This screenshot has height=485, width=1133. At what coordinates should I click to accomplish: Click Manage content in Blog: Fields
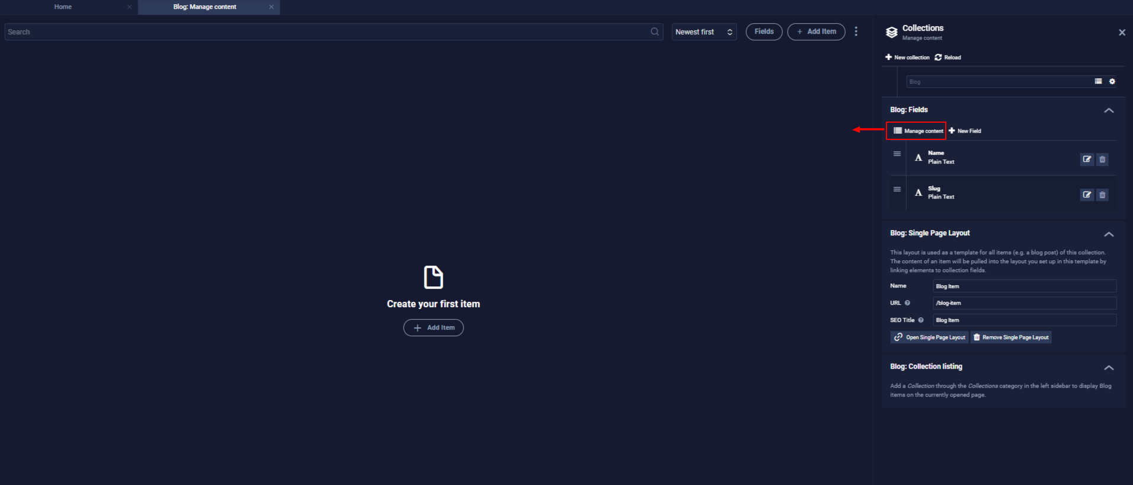(x=918, y=130)
